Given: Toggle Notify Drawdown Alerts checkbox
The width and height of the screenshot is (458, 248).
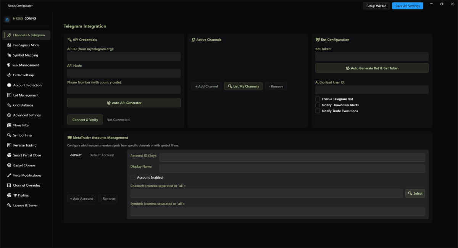Looking at the screenshot, I should [x=318, y=105].
